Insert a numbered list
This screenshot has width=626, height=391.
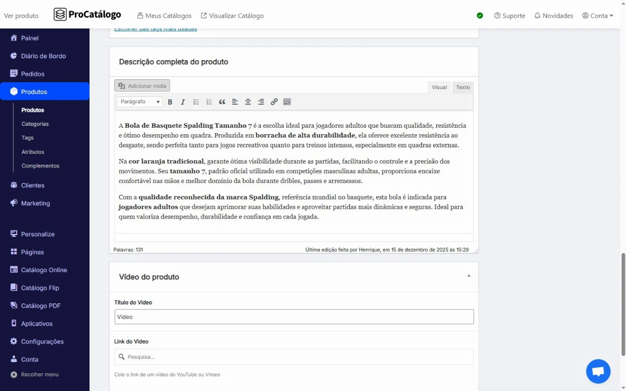(209, 102)
